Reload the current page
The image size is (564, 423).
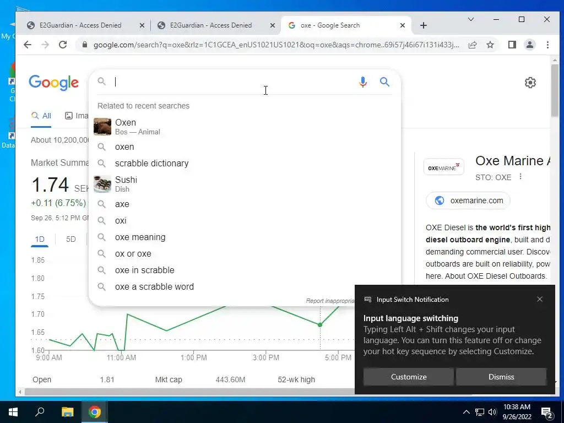(63, 45)
